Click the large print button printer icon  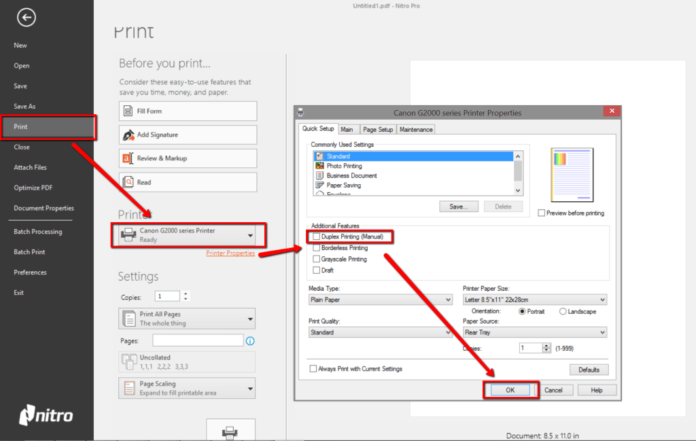(x=230, y=431)
